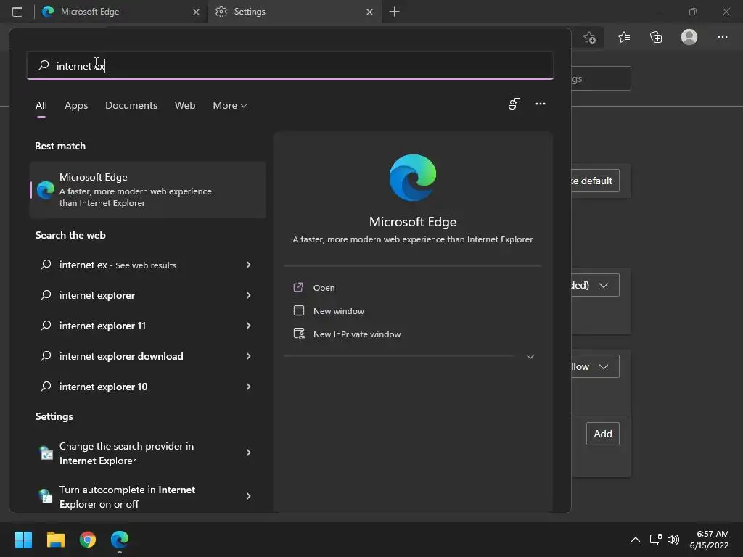Open Windows Start button
The height and width of the screenshot is (557, 743).
click(23, 540)
